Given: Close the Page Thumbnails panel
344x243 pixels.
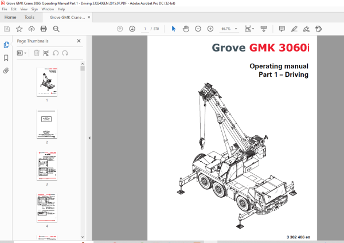Looking at the screenshot, I should point(79,41).
